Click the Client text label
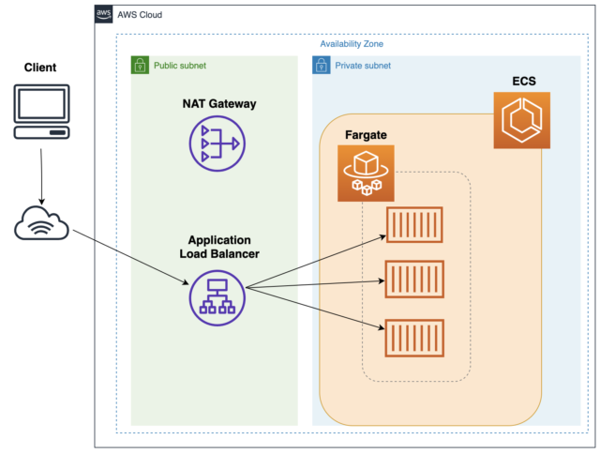Viewport: 600px width, 454px height. pyautogui.click(x=40, y=68)
